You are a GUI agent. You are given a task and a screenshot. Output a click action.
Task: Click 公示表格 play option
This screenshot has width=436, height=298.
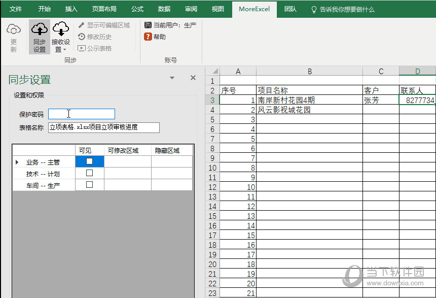coord(95,48)
